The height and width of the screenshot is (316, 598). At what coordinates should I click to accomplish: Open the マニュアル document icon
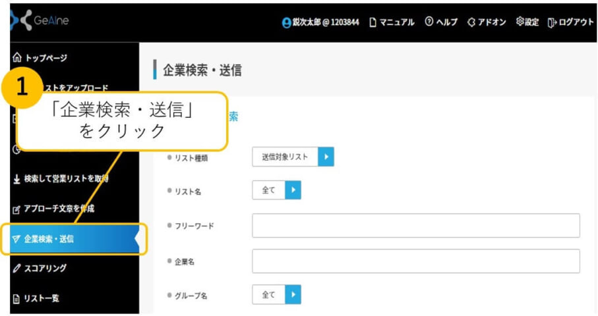click(373, 22)
